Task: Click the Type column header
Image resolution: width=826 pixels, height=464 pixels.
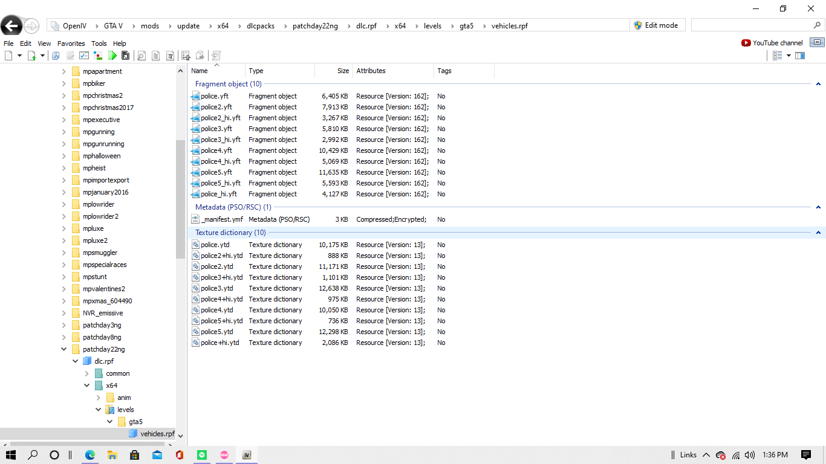Action: [280, 71]
